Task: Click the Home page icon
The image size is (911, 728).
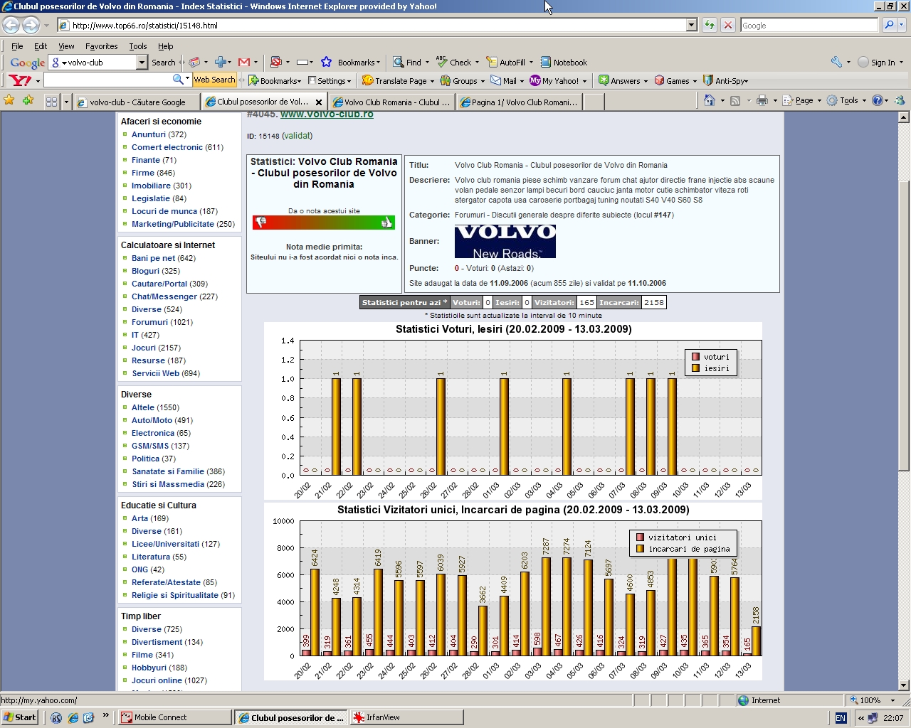Action: click(x=710, y=100)
